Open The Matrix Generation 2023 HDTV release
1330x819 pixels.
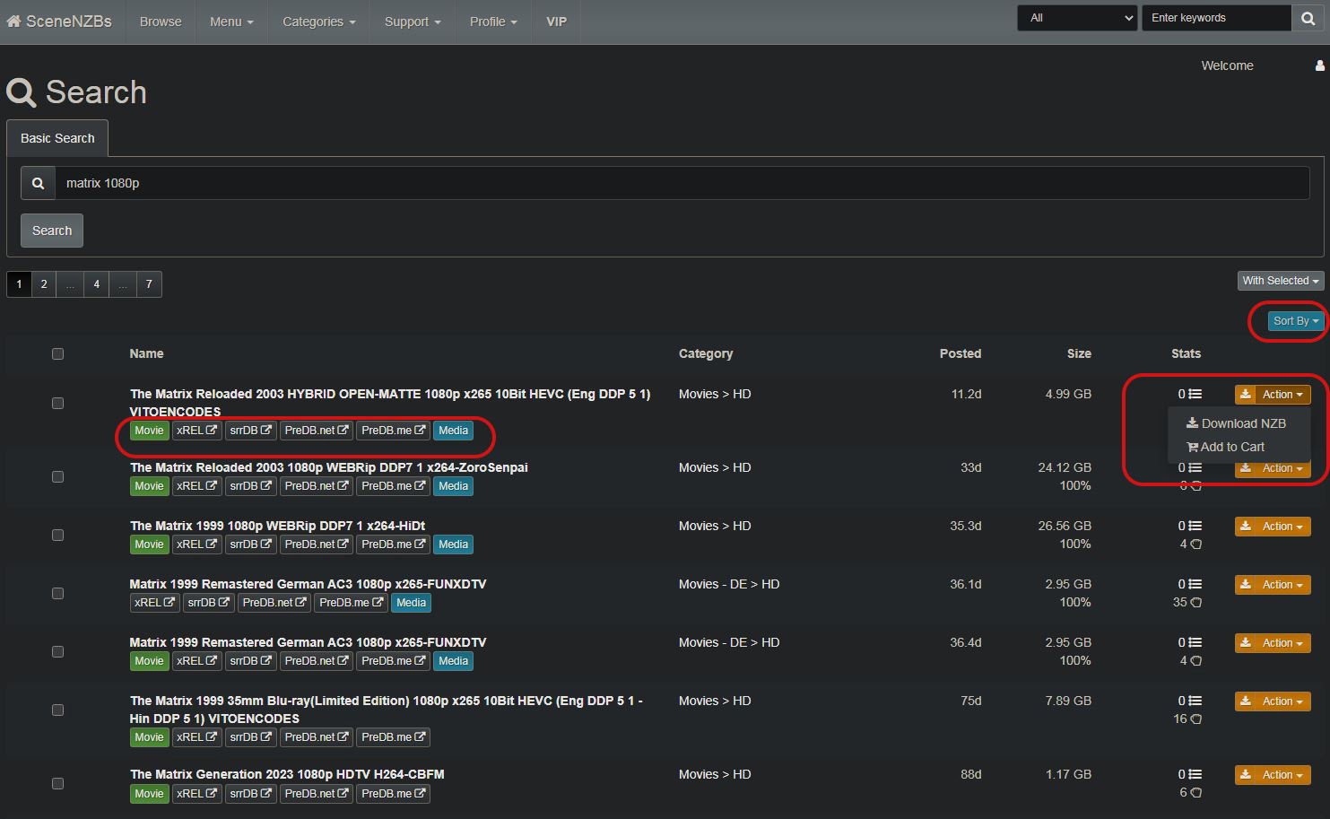(x=287, y=774)
